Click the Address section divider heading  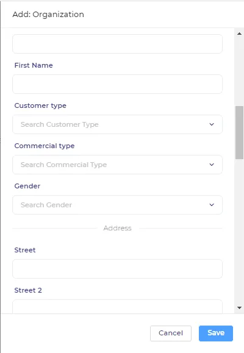[x=117, y=228]
